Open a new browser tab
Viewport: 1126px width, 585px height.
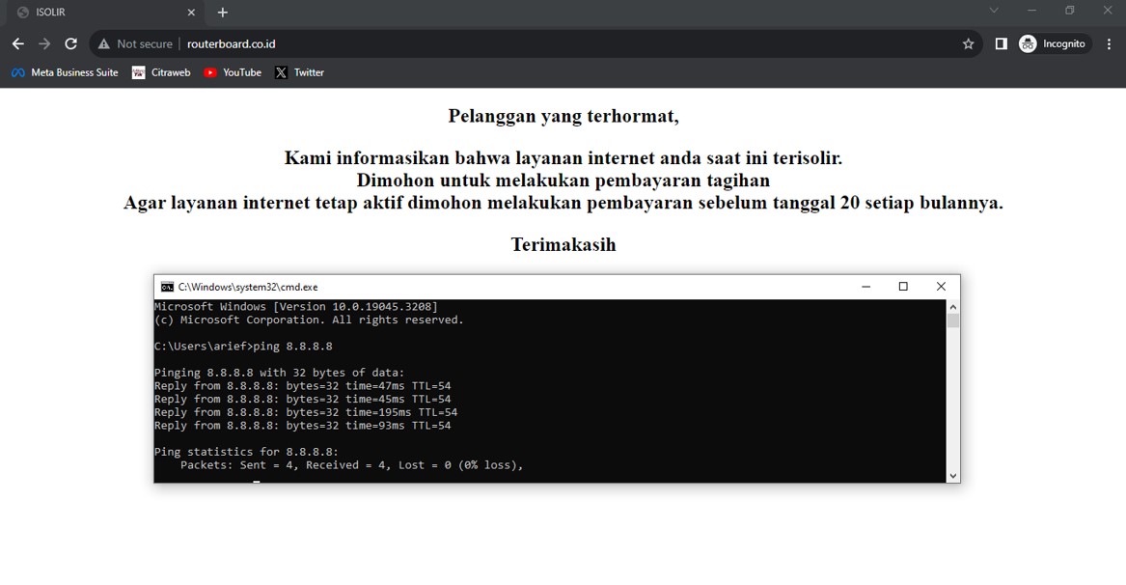[x=222, y=13]
